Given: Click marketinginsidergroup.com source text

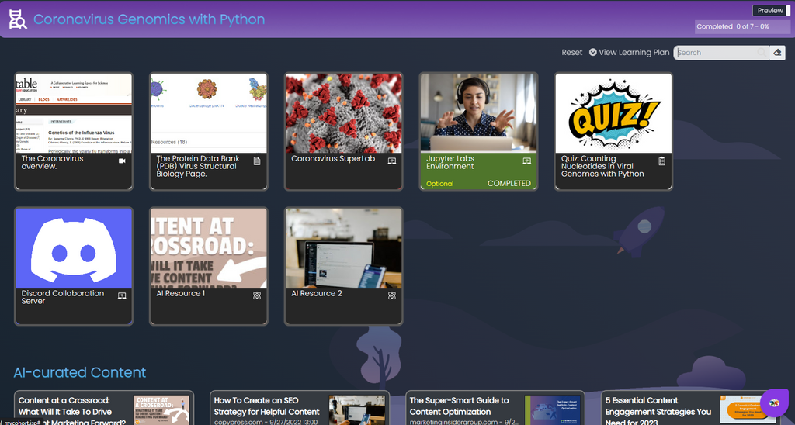Looking at the screenshot, I should [463, 421].
